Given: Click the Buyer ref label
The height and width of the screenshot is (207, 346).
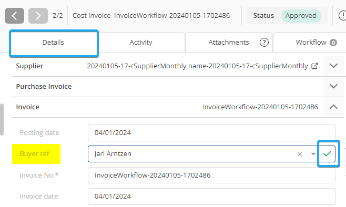Looking at the screenshot, I should click(x=34, y=153).
